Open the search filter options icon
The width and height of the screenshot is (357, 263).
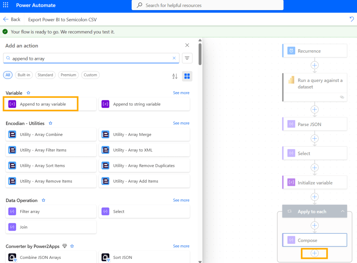[x=187, y=58]
